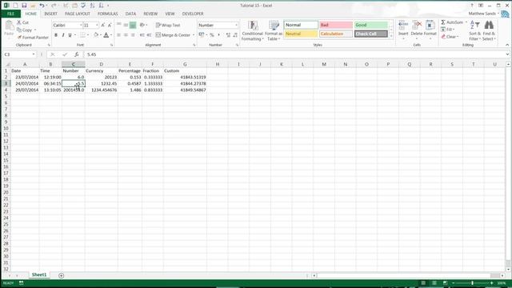Click Insert Function fx icon
The image size is (512, 288).
click(77, 54)
